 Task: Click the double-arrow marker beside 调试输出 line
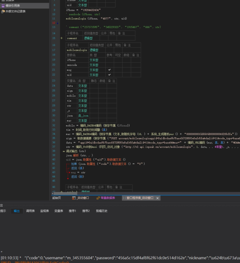(64, 151)
